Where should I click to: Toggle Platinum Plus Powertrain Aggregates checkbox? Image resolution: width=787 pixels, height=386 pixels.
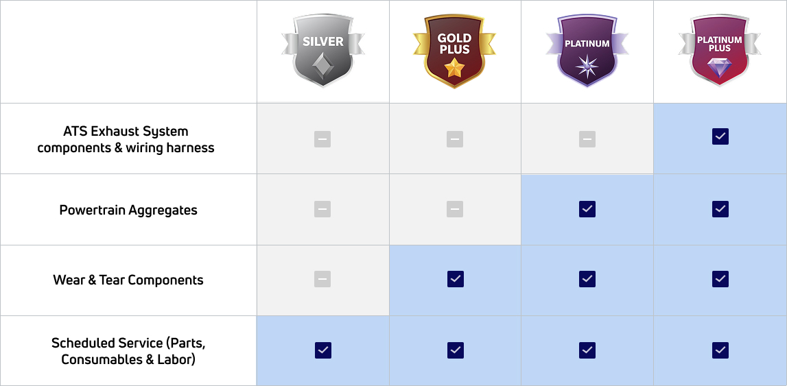click(720, 208)
